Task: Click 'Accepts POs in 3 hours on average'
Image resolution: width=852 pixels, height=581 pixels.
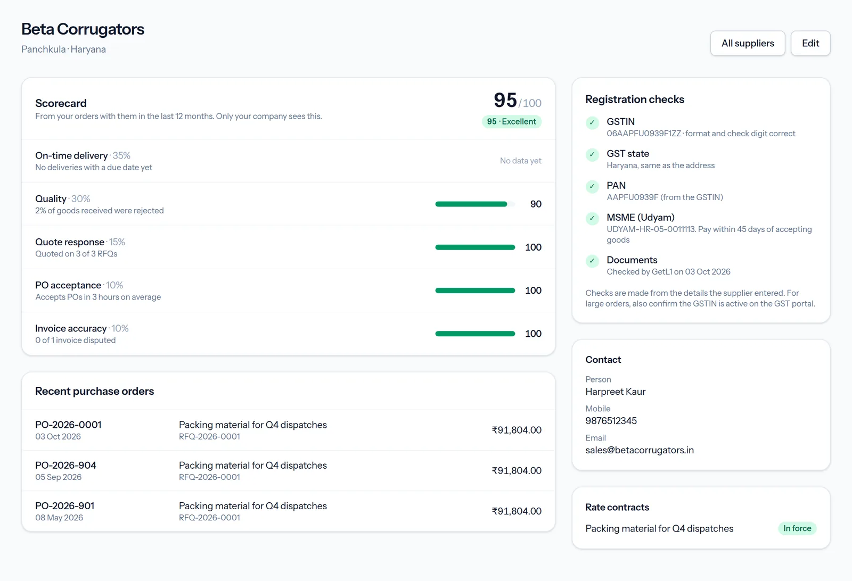Action: pyautogui.click(x=98, y=297)
